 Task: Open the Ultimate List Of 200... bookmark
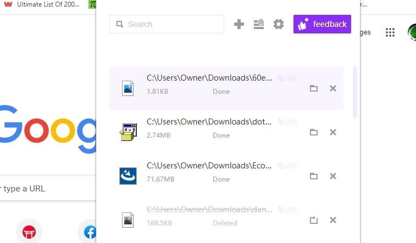click(x=42, y=4)
